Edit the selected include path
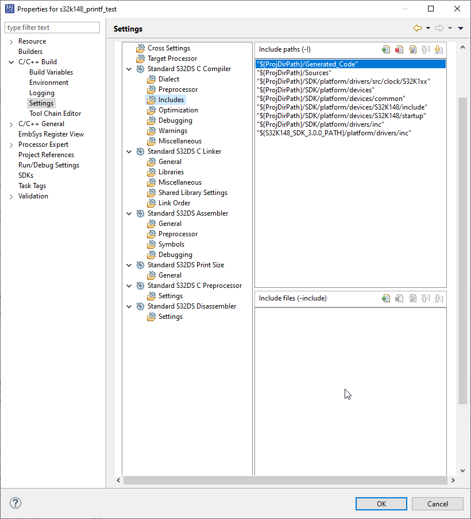This screenshot has width=471, height=519. pos(412,50)
